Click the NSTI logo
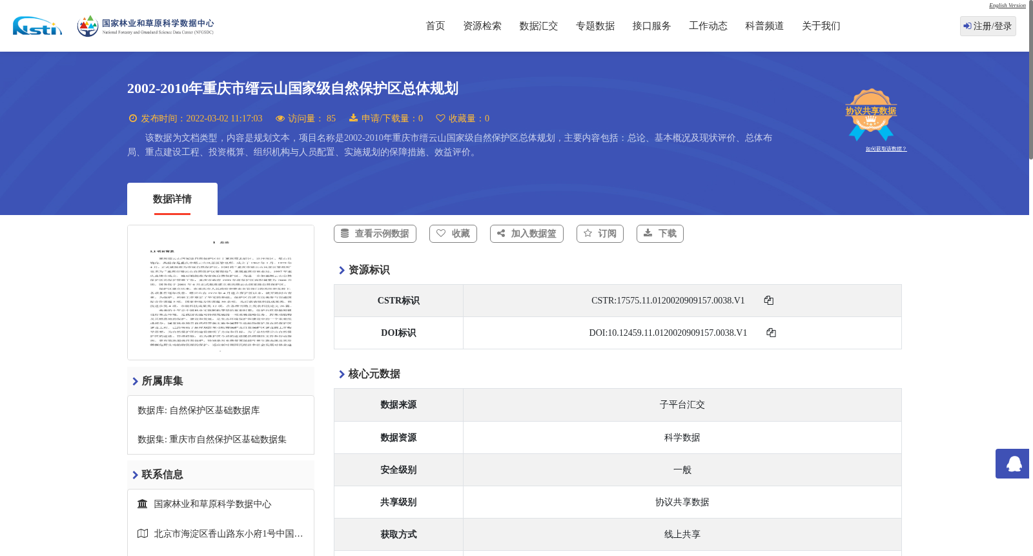This screenshot has width=1033, height=556. click(37, 26)
